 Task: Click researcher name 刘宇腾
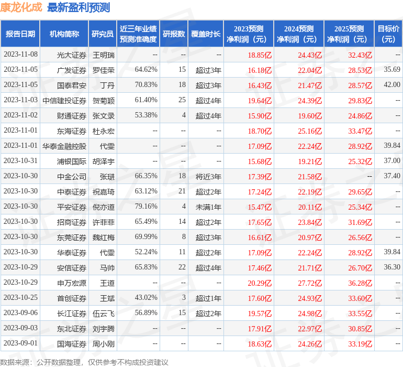click(104, 329)
